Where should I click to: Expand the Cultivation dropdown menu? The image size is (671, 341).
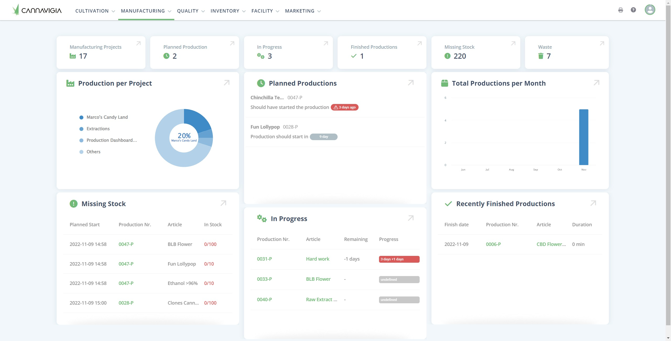tap(95, 11)
